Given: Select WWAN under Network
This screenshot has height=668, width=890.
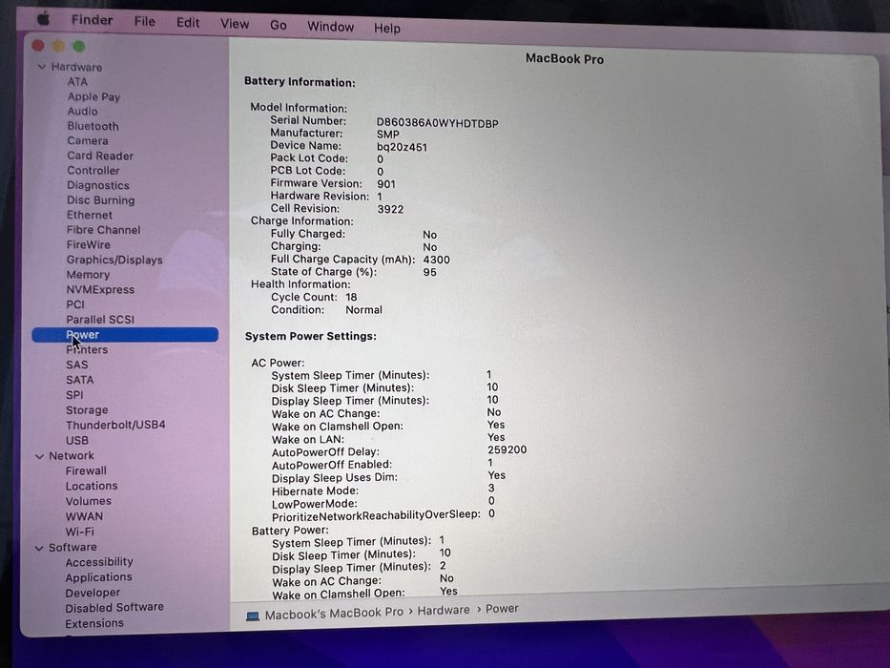Looking at the screenshot, I should click(84, 517).
